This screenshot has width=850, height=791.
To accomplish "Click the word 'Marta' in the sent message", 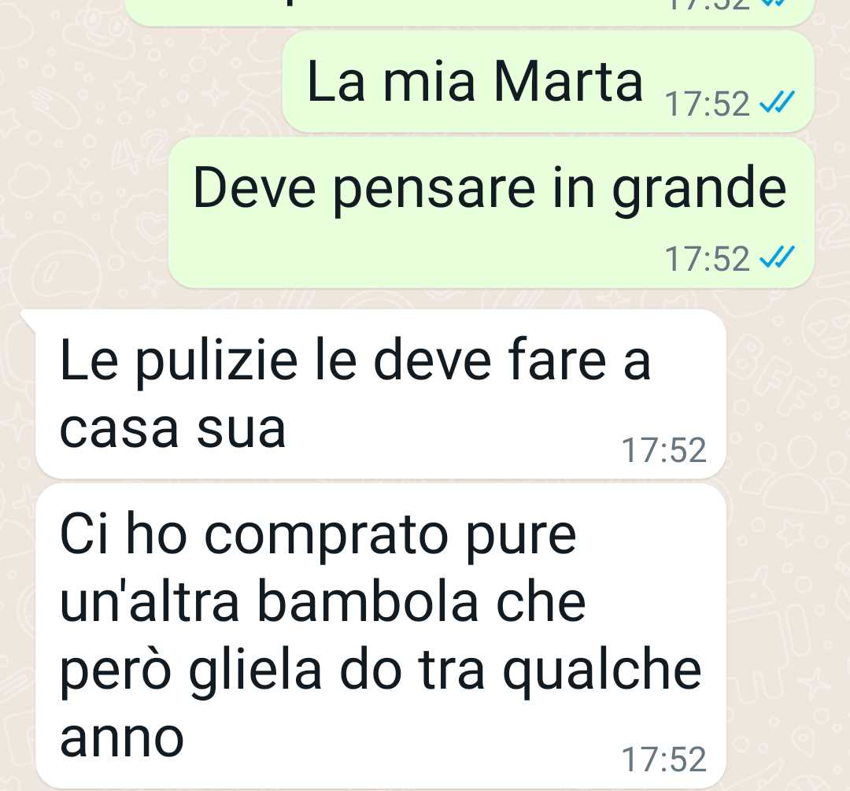I will coord(568,81).
